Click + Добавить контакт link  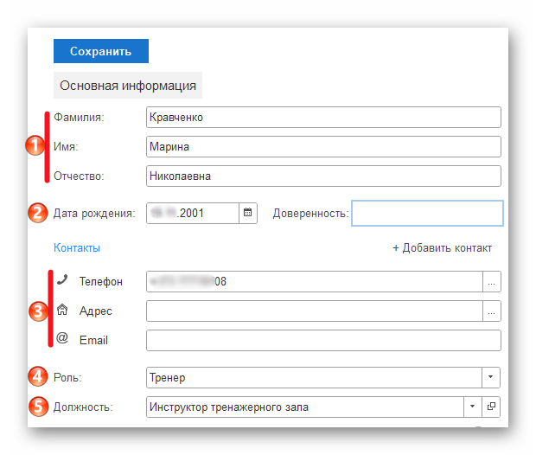click(442, 248)
